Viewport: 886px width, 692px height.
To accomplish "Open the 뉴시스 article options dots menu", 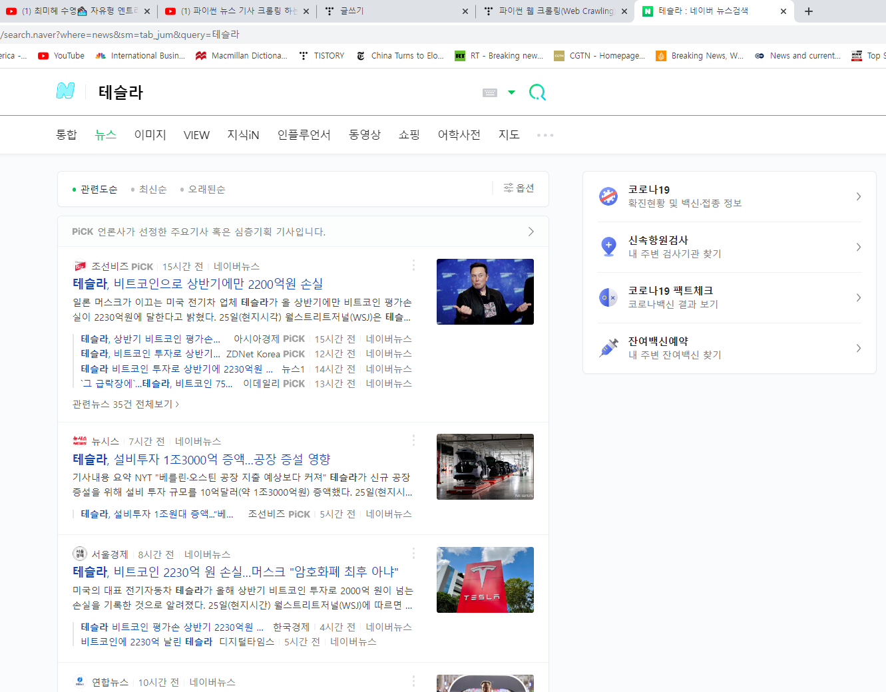I will pos(413,440).
